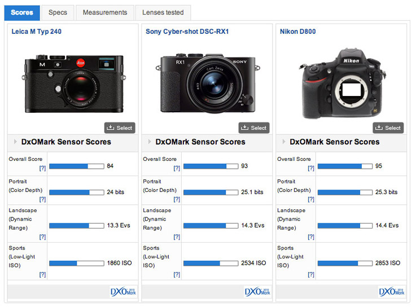412x307 pixels.
Task: Click "Overall Score" label in Leica column
Action: point(25,159)
